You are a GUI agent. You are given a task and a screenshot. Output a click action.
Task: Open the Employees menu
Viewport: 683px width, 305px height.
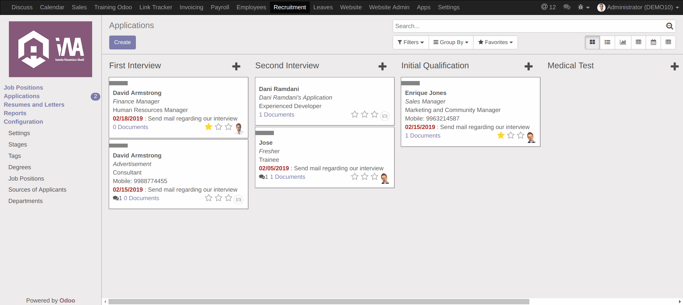coord(251,7)
